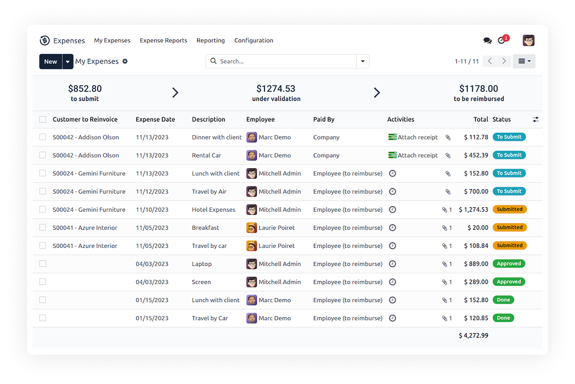Viewport: 575px width, 384px height.
Task: Click the chevron after 'to submit' total
Action: pos(175,92)
